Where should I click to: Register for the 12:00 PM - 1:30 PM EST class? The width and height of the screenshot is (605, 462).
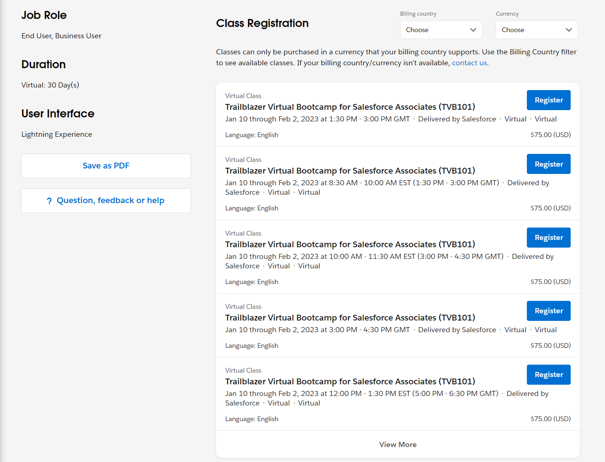[548, 374]
